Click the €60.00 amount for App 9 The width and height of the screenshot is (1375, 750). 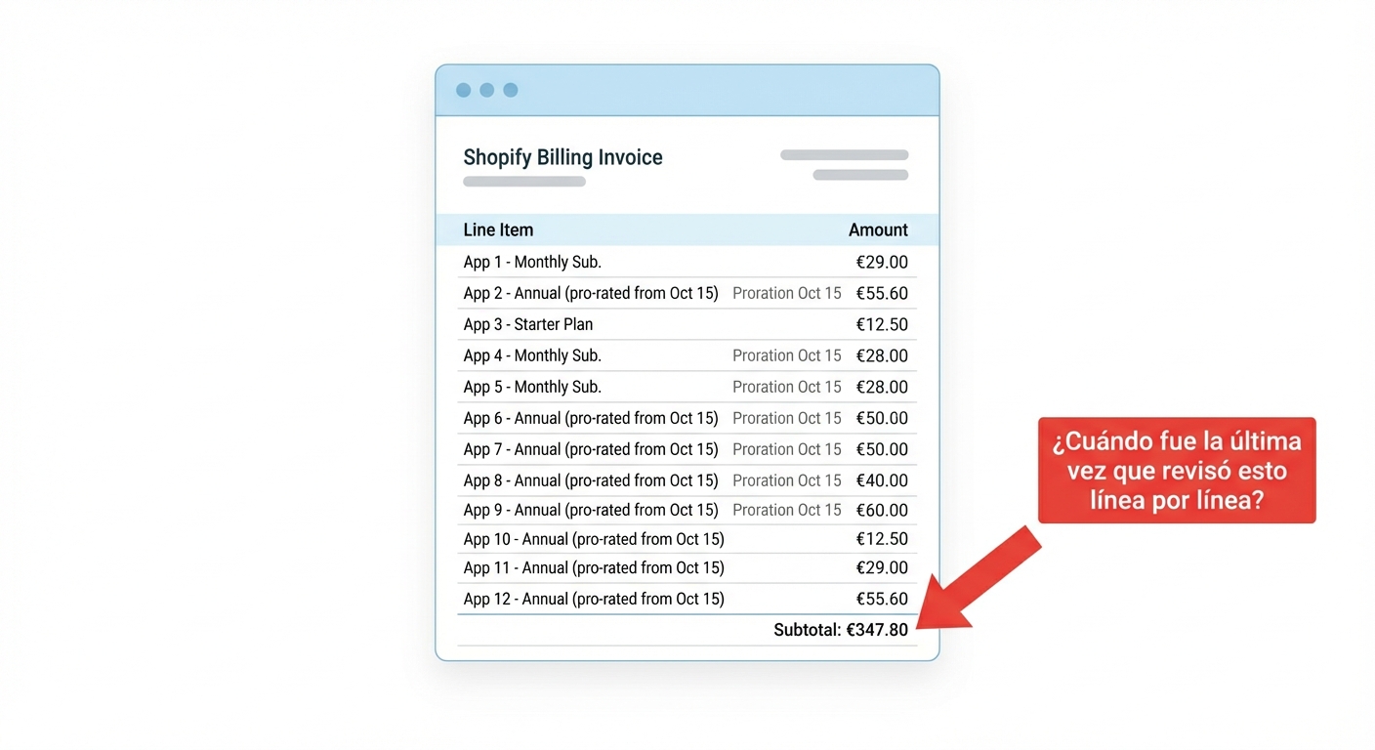point(882,510)
